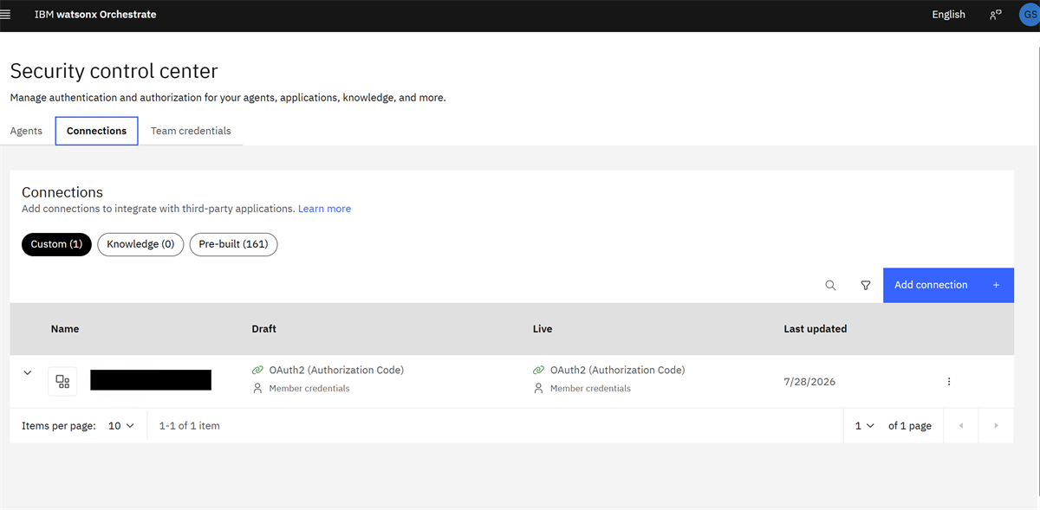
Task: Click the Draft OAuth2 link icon
Action: coord(257,371)
